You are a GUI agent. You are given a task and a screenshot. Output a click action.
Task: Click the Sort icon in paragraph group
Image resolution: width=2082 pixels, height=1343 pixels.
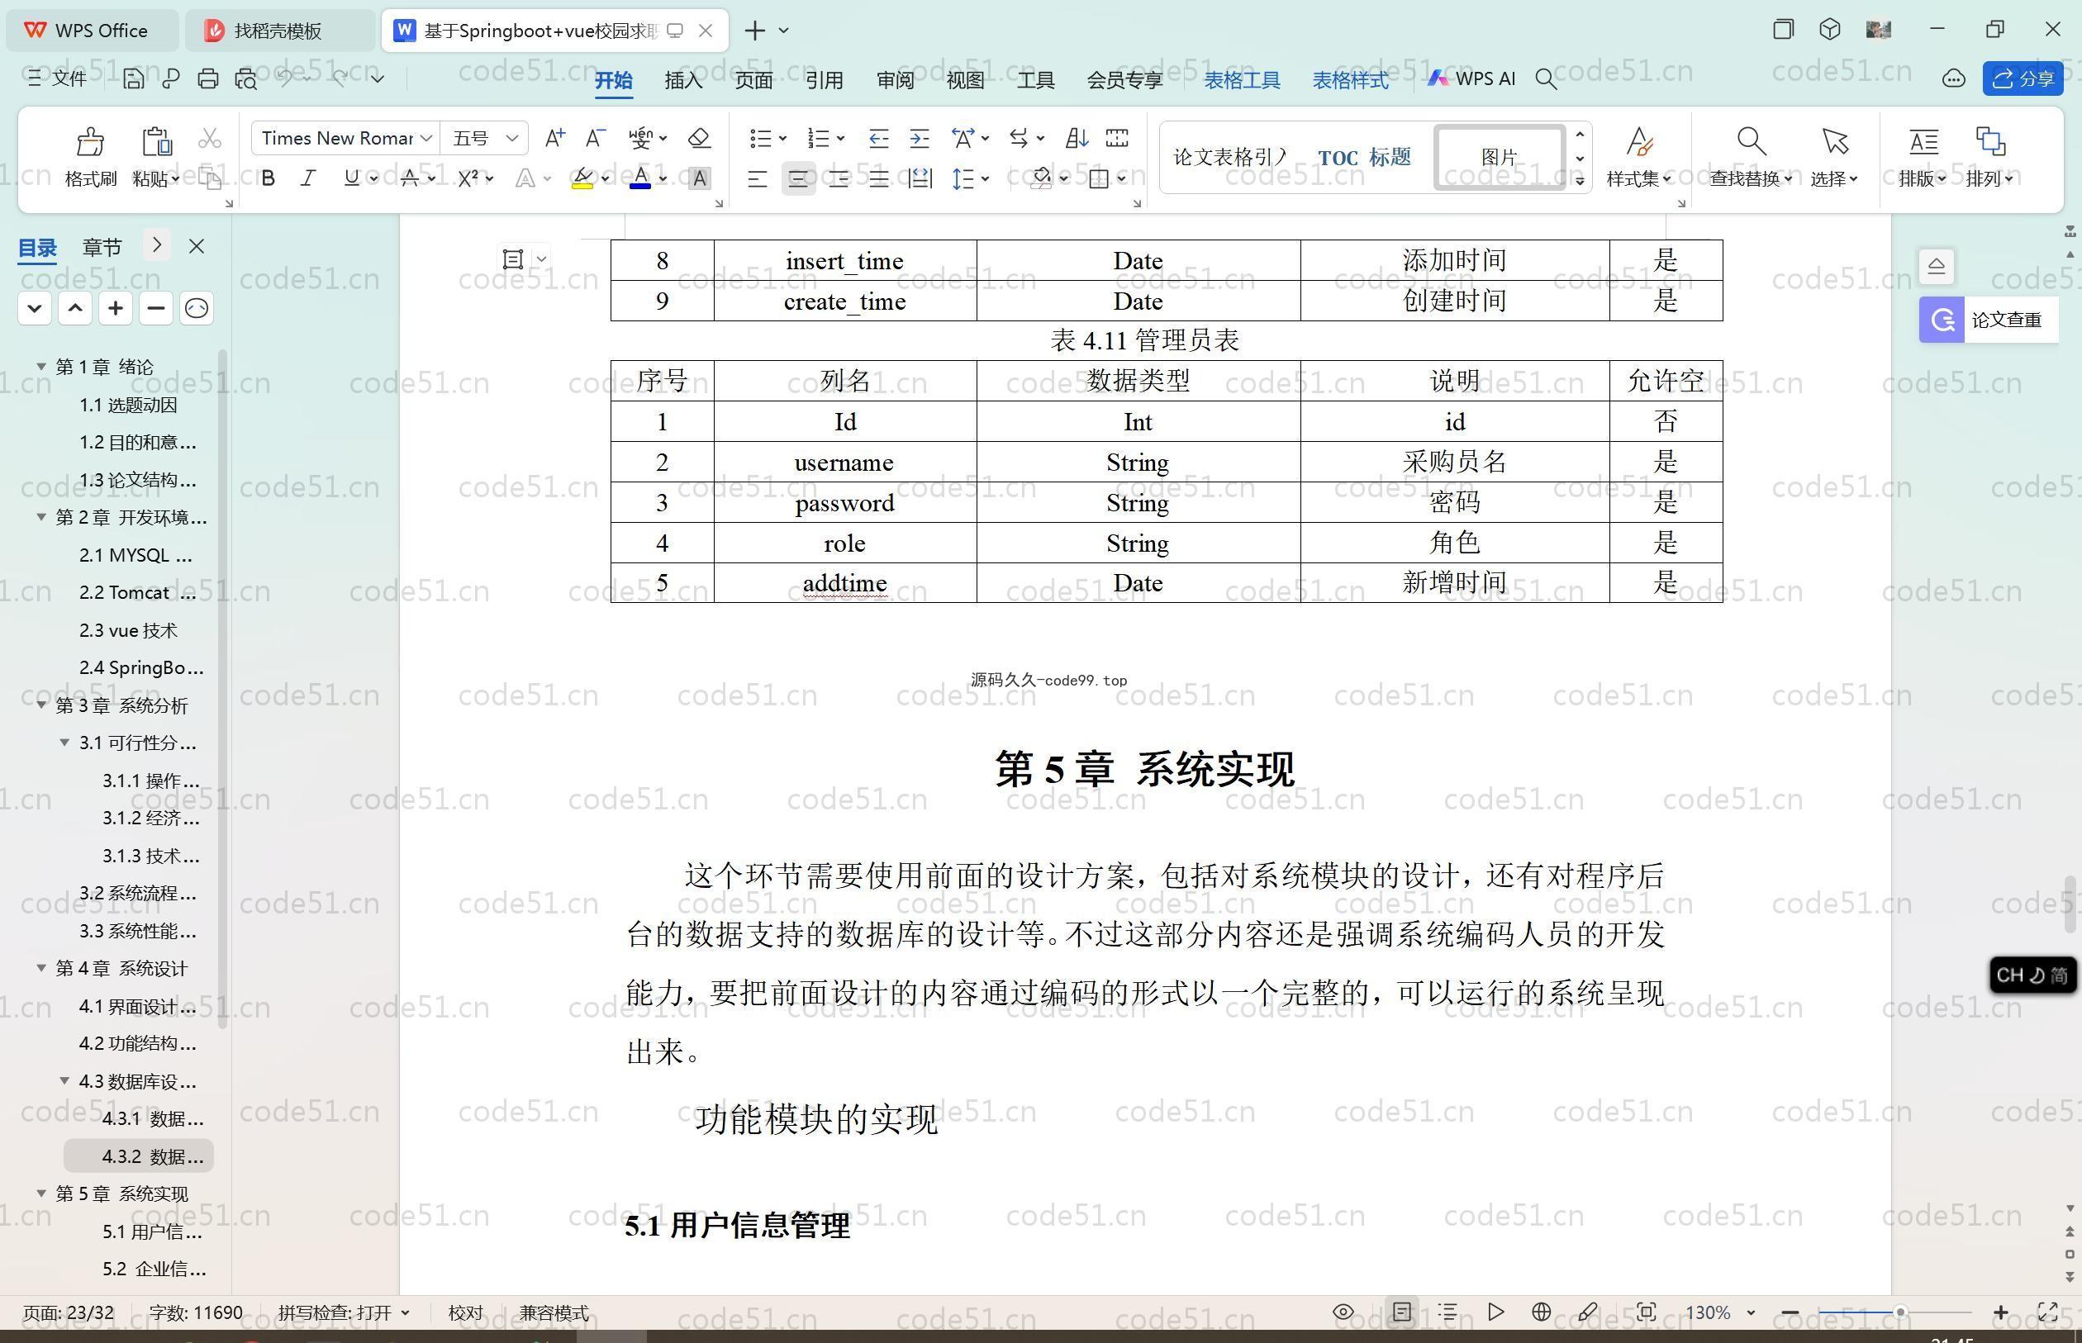pos(1077,138)
